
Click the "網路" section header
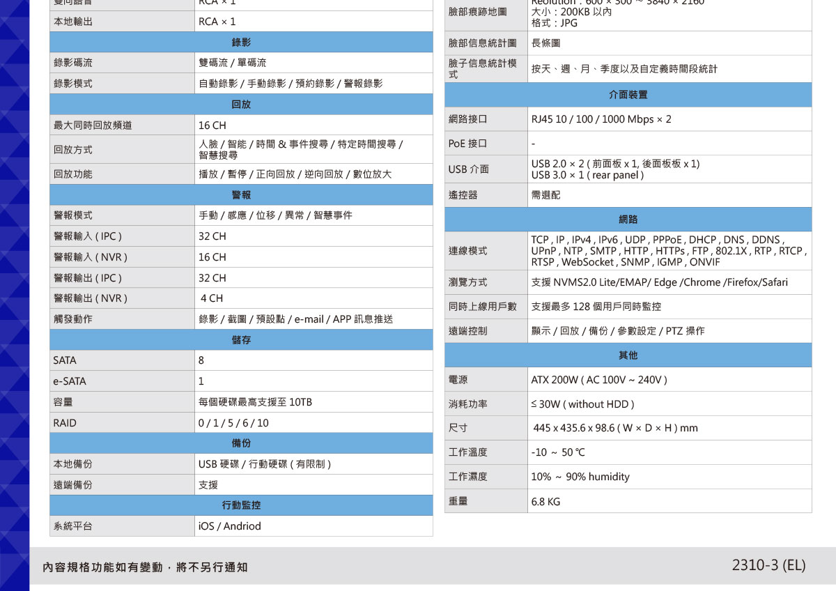point(628,220)
